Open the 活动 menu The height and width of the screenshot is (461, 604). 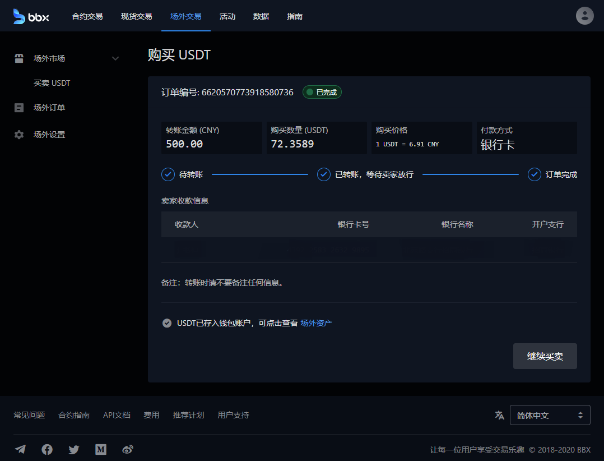tap(227, 16)
